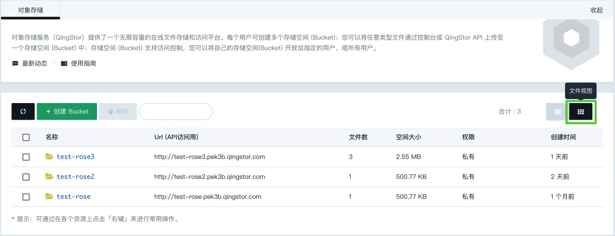Open the 对象存储 tab
Image resolution: width=615 pixels, height=236 pixels.
pos(30,10)
